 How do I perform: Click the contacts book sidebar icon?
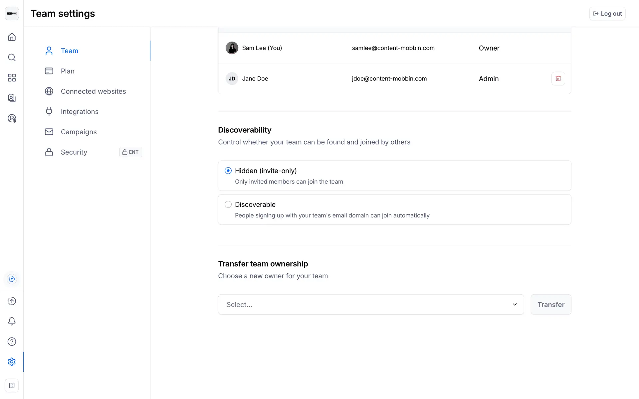coord(12,98)
